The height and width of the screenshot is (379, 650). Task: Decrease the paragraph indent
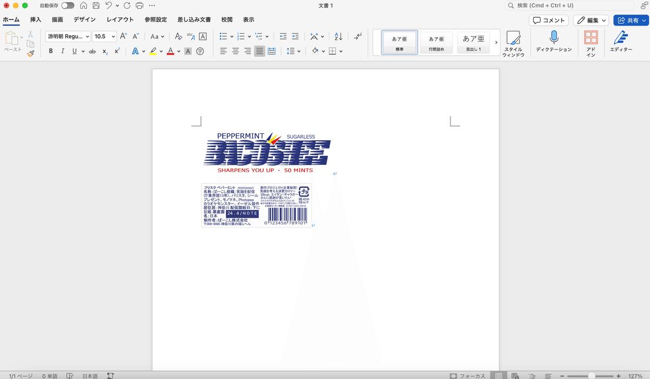(283, 36)
